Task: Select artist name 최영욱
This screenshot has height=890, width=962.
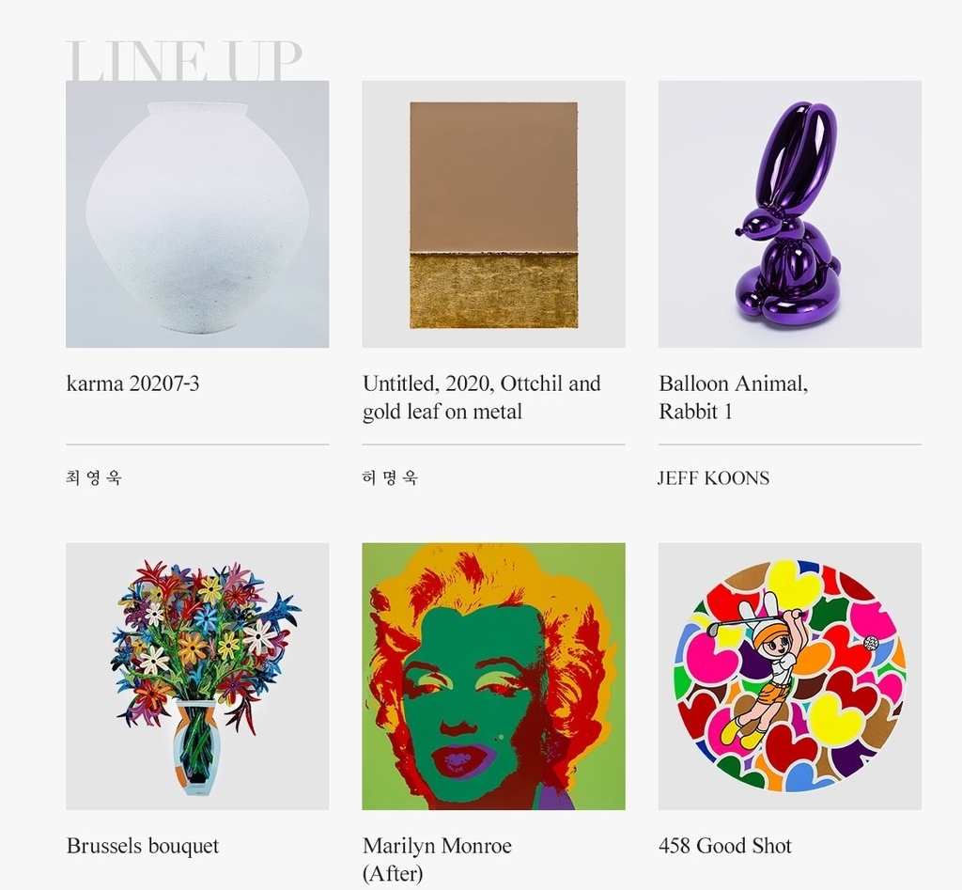Action: point(94,477)
